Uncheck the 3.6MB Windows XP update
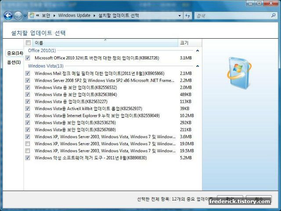Screen dimensions: 281x211 click(28, 137)
